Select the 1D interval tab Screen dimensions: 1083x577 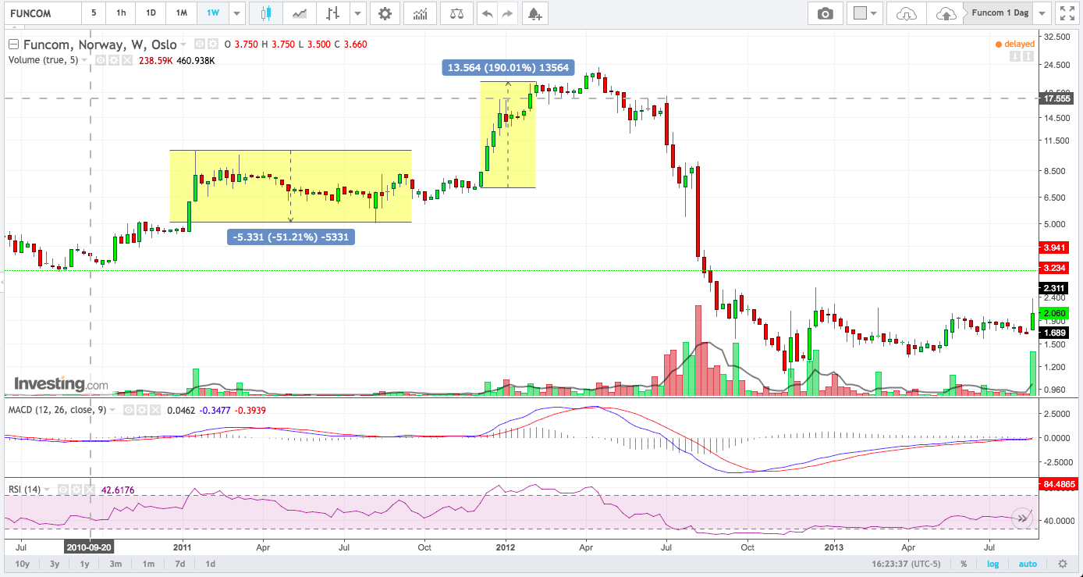click(151, 13)
